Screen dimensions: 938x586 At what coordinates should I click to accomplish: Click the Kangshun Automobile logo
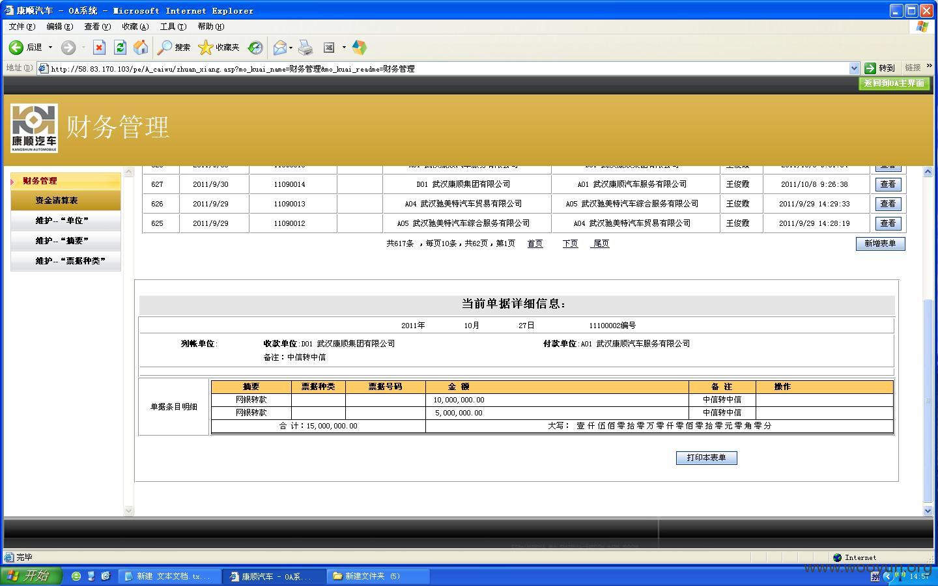34,128
